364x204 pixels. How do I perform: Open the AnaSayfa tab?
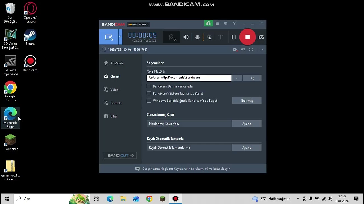[x=114, y=63]
